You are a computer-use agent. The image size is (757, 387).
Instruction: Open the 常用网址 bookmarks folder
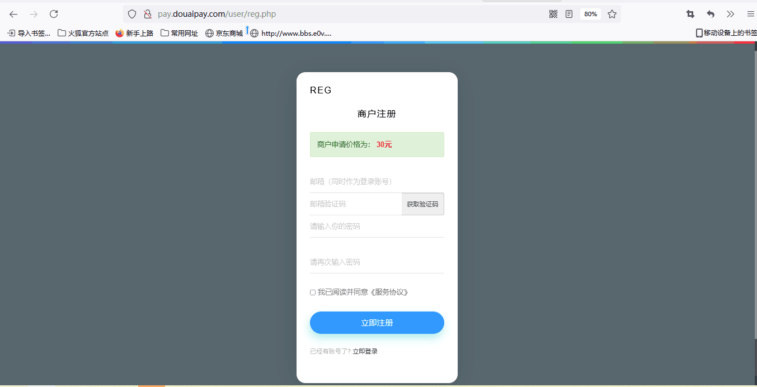pyautogui.click(x=179, y=33)
